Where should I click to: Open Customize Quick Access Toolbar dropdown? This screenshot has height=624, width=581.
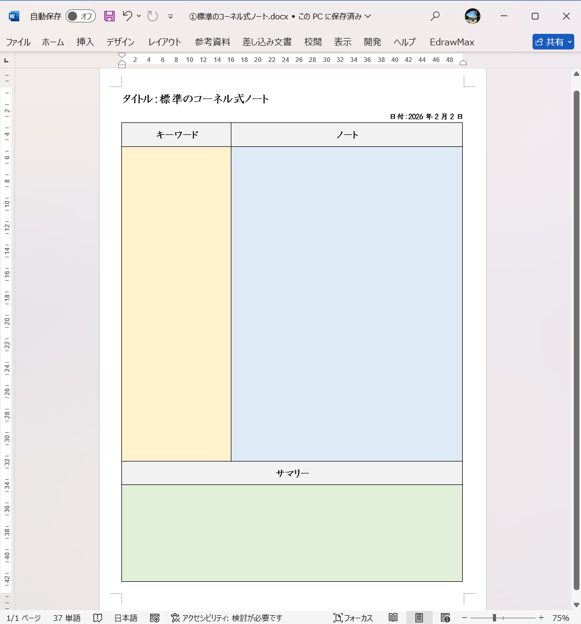(170, 17)
